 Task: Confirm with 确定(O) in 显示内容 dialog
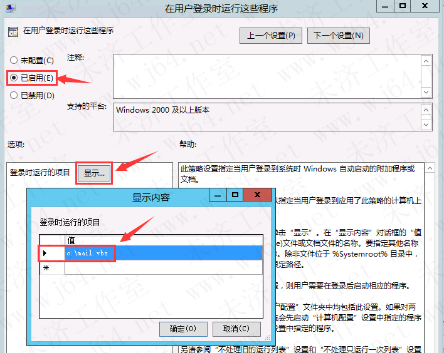pos(183,329)
